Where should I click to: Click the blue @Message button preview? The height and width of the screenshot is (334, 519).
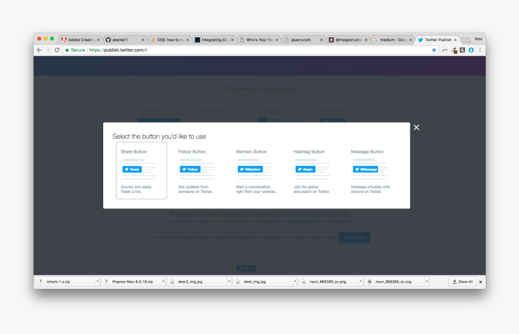coord(365,169)
